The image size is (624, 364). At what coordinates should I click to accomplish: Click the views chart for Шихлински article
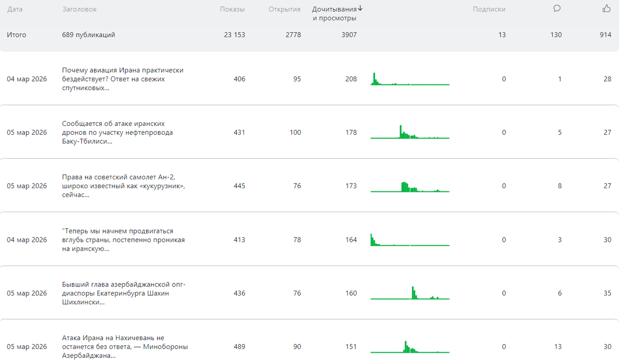coord(410,293)
